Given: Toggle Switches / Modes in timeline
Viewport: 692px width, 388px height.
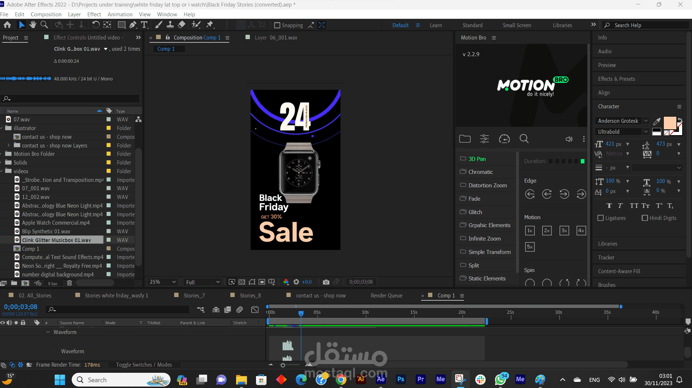Looking at the screenshot, I should (x=144, y=365).
